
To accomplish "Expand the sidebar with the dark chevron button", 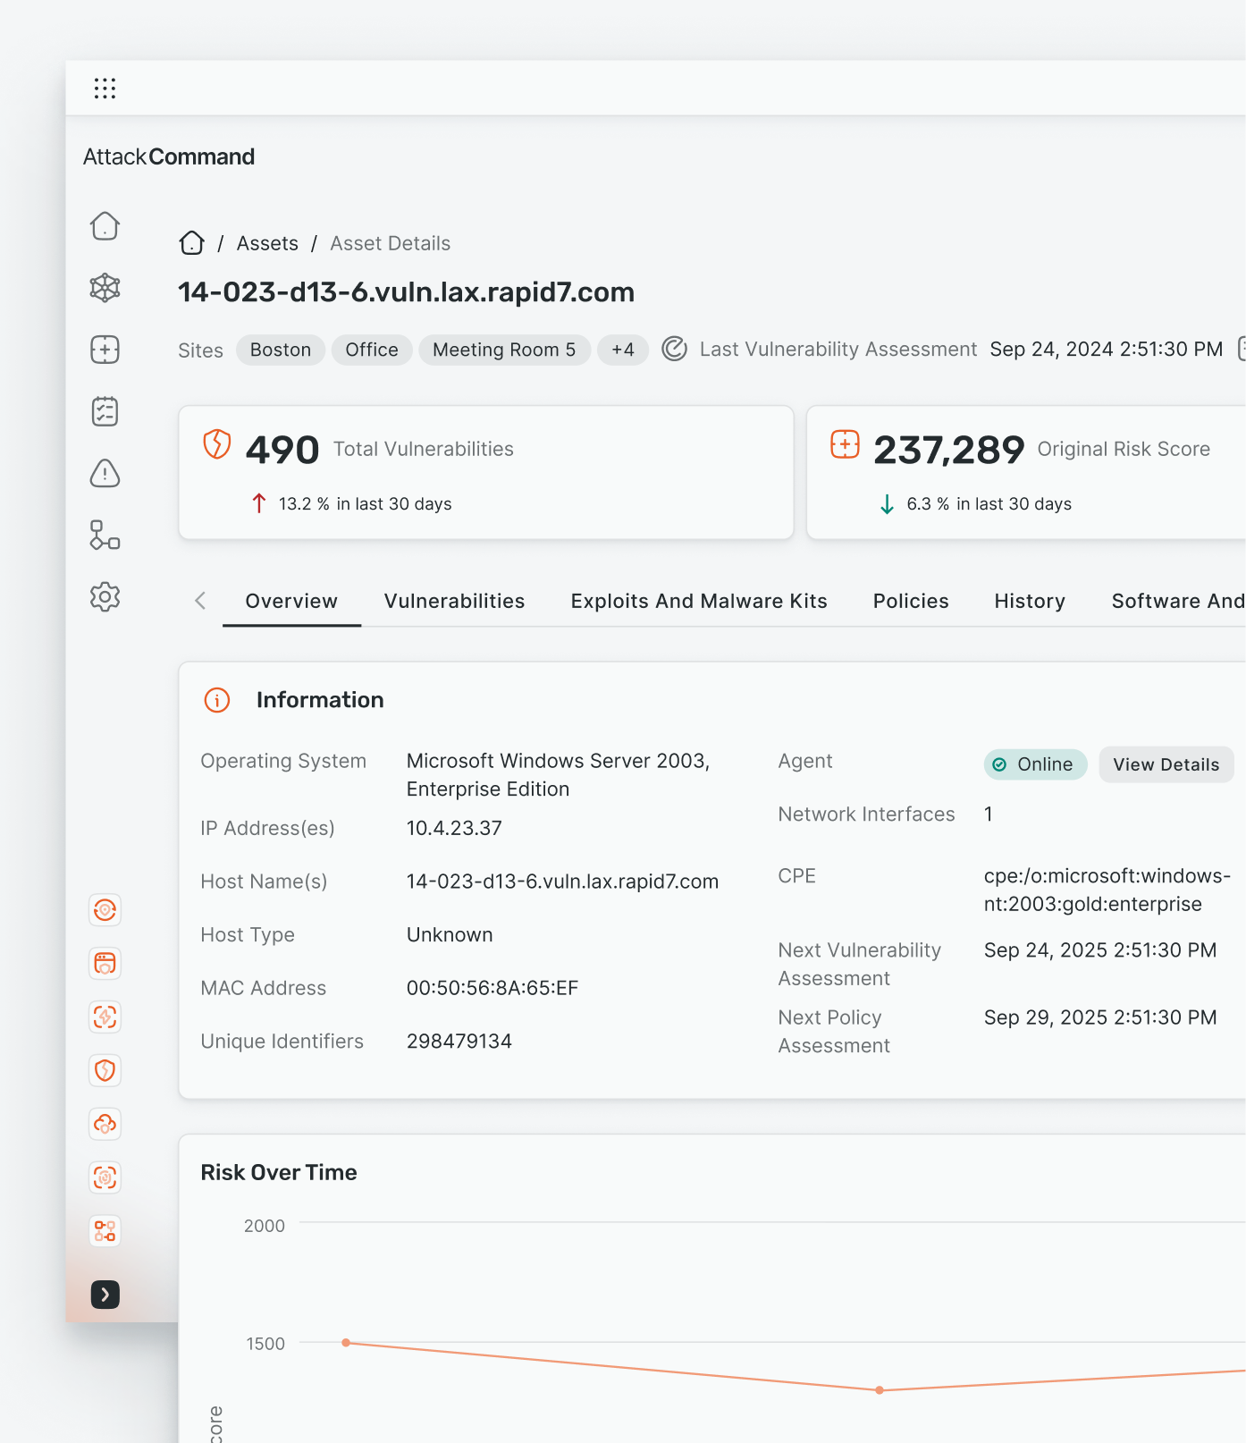I will (105, 1294).
